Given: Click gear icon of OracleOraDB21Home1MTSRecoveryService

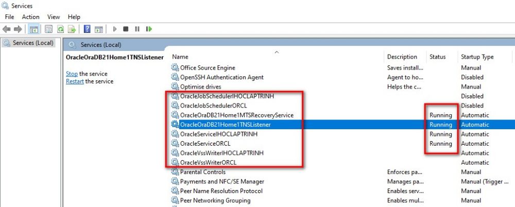Looking at the screenshot, I should click(x=175, y=115).
